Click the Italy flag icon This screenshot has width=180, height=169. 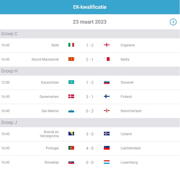point(71,45)
